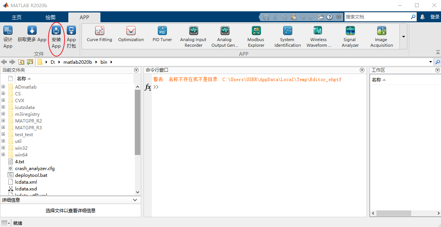441x227 pixels.
Task: Select deploytool.bat in file list
Action: tap(31, 175)
